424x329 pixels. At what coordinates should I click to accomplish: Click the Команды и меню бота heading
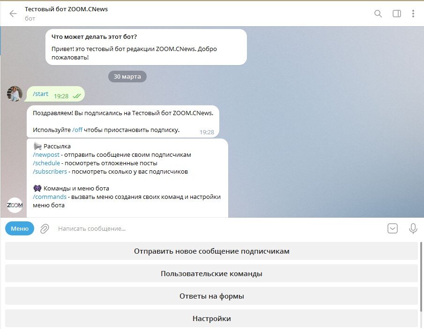pyautogui.click(x=76, y=188)
